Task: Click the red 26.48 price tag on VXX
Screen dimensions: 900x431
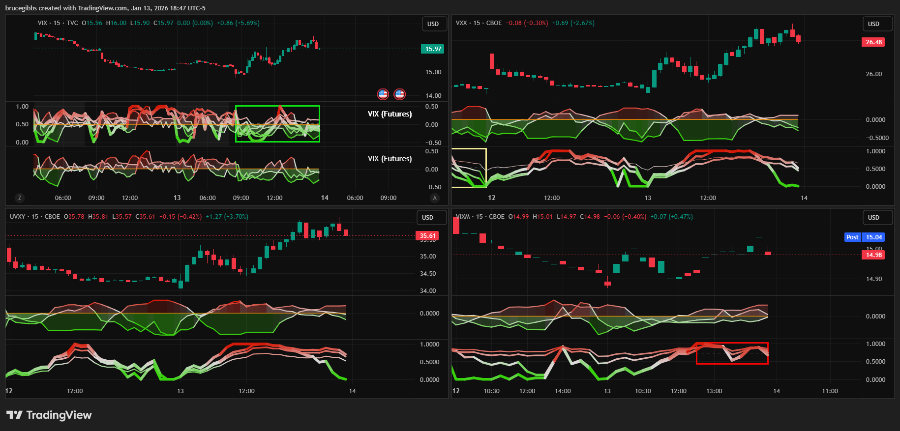Action: (x=873, y=42)
